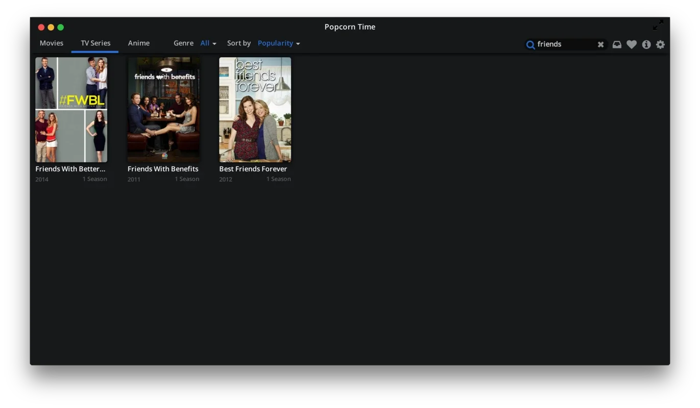The image size is (700, 408).
Task: Open the About info icon
Action: coord(646,44)
